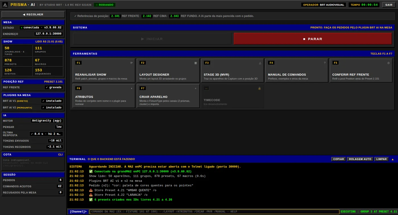Open Stage 3D (MVR) tool

pos(232,71)
